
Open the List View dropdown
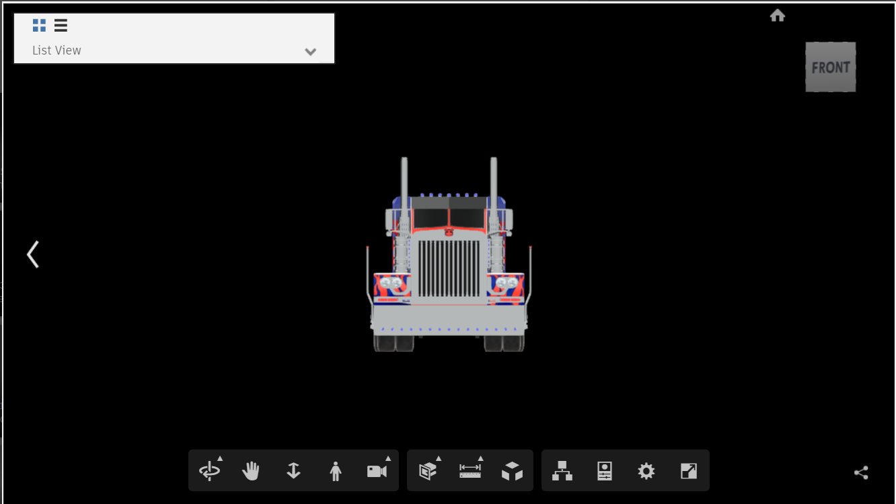[174, 50]
